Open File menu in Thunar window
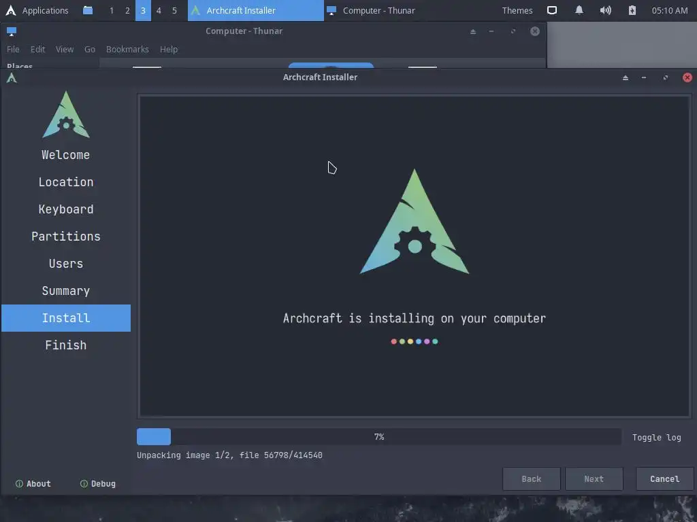Viewport: 697px width, 522px height. 13,49
